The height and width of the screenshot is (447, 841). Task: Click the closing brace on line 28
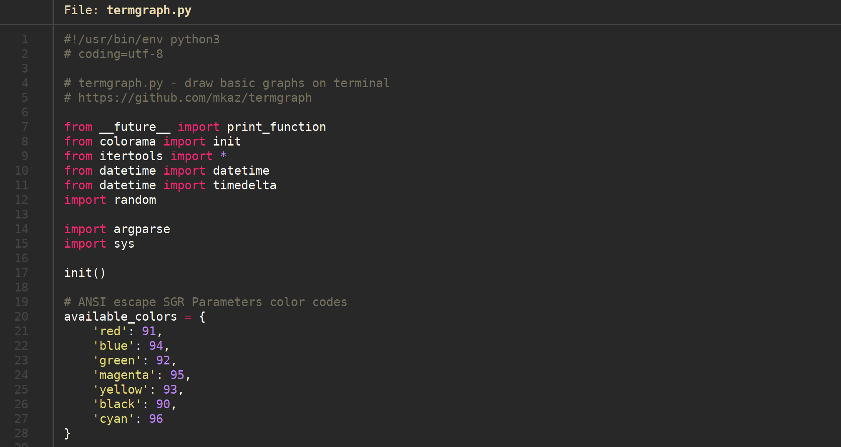tap(67, 433)
